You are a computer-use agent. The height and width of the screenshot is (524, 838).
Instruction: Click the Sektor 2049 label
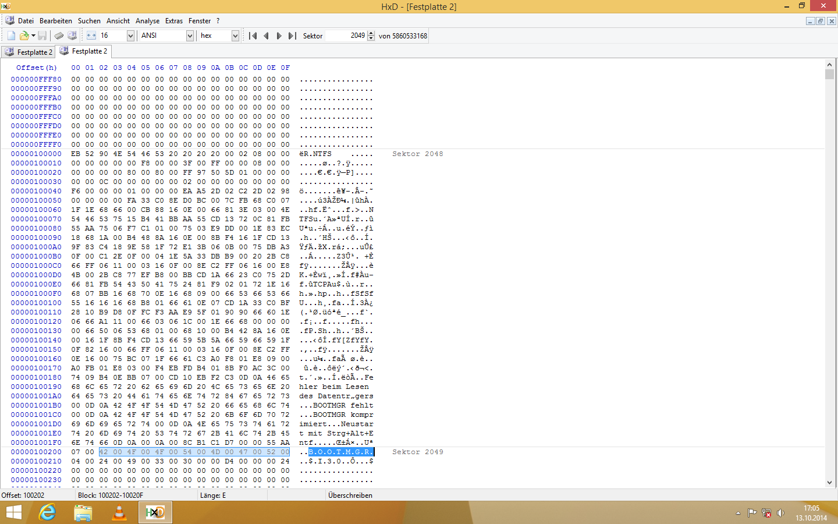pos(417,452)
